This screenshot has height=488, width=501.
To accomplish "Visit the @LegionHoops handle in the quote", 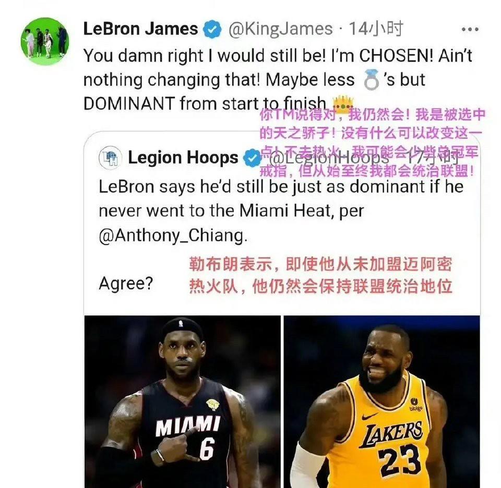I will (329, 157).
